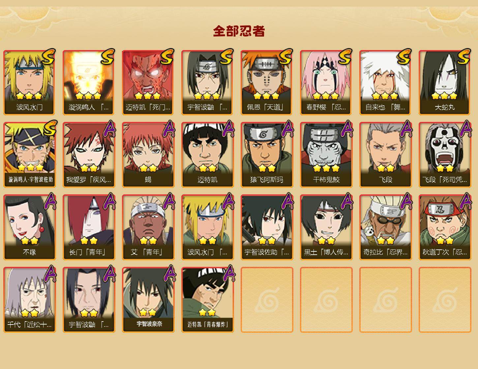Choose the 佩恩「天道」 ninja card

coord(267,82)
